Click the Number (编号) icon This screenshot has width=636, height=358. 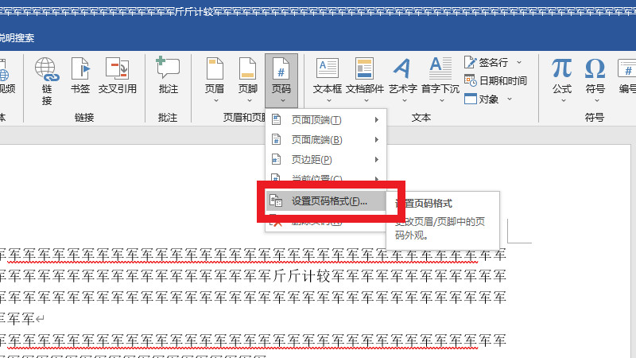pos(626,68)
